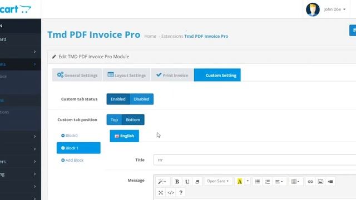Set custom tab position to Bottom

133,120
